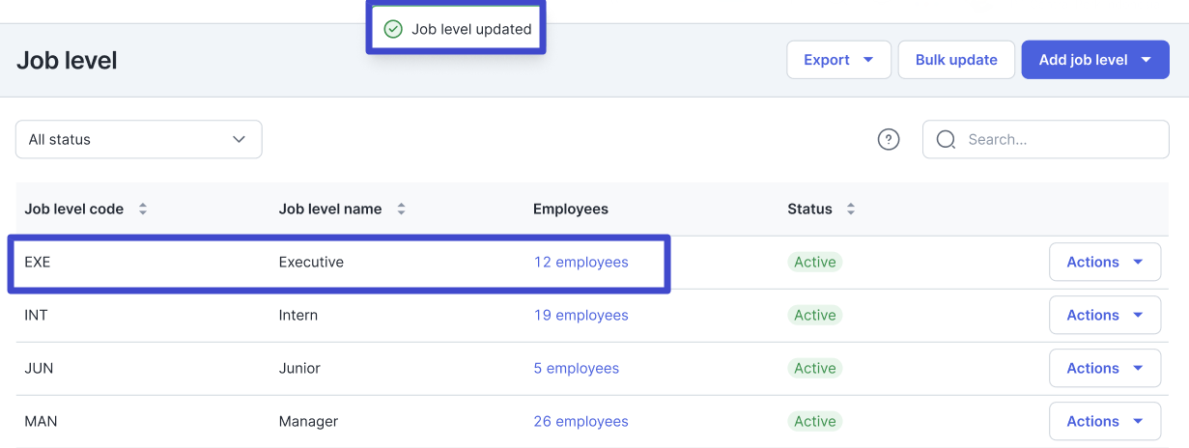The height and width of the screenshot is (448, 1189).
Task: Open Actions menu for Executive row
Action: [x=1104, y=262]
